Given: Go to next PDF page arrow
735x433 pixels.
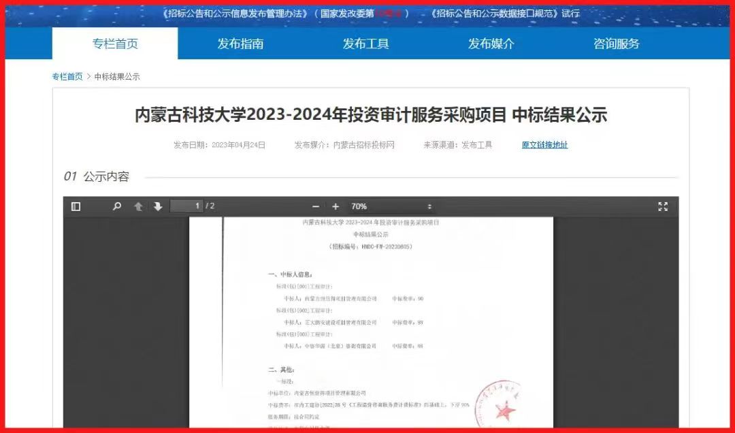Looking at the screenshot, I should pyautogui.click(x=158, y=206).
